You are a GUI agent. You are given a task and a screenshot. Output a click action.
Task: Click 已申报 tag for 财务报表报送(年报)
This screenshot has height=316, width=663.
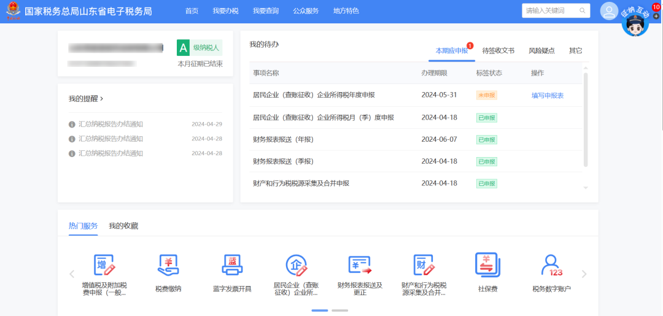coord(487,139)
